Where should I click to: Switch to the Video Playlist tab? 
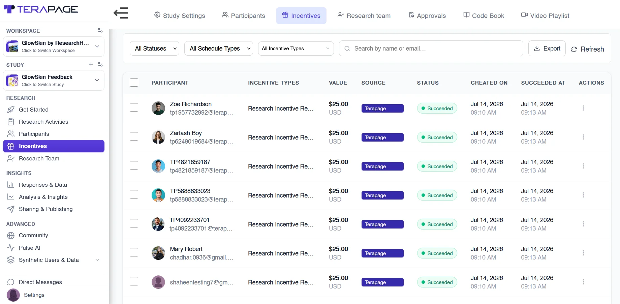coord(545,16)
